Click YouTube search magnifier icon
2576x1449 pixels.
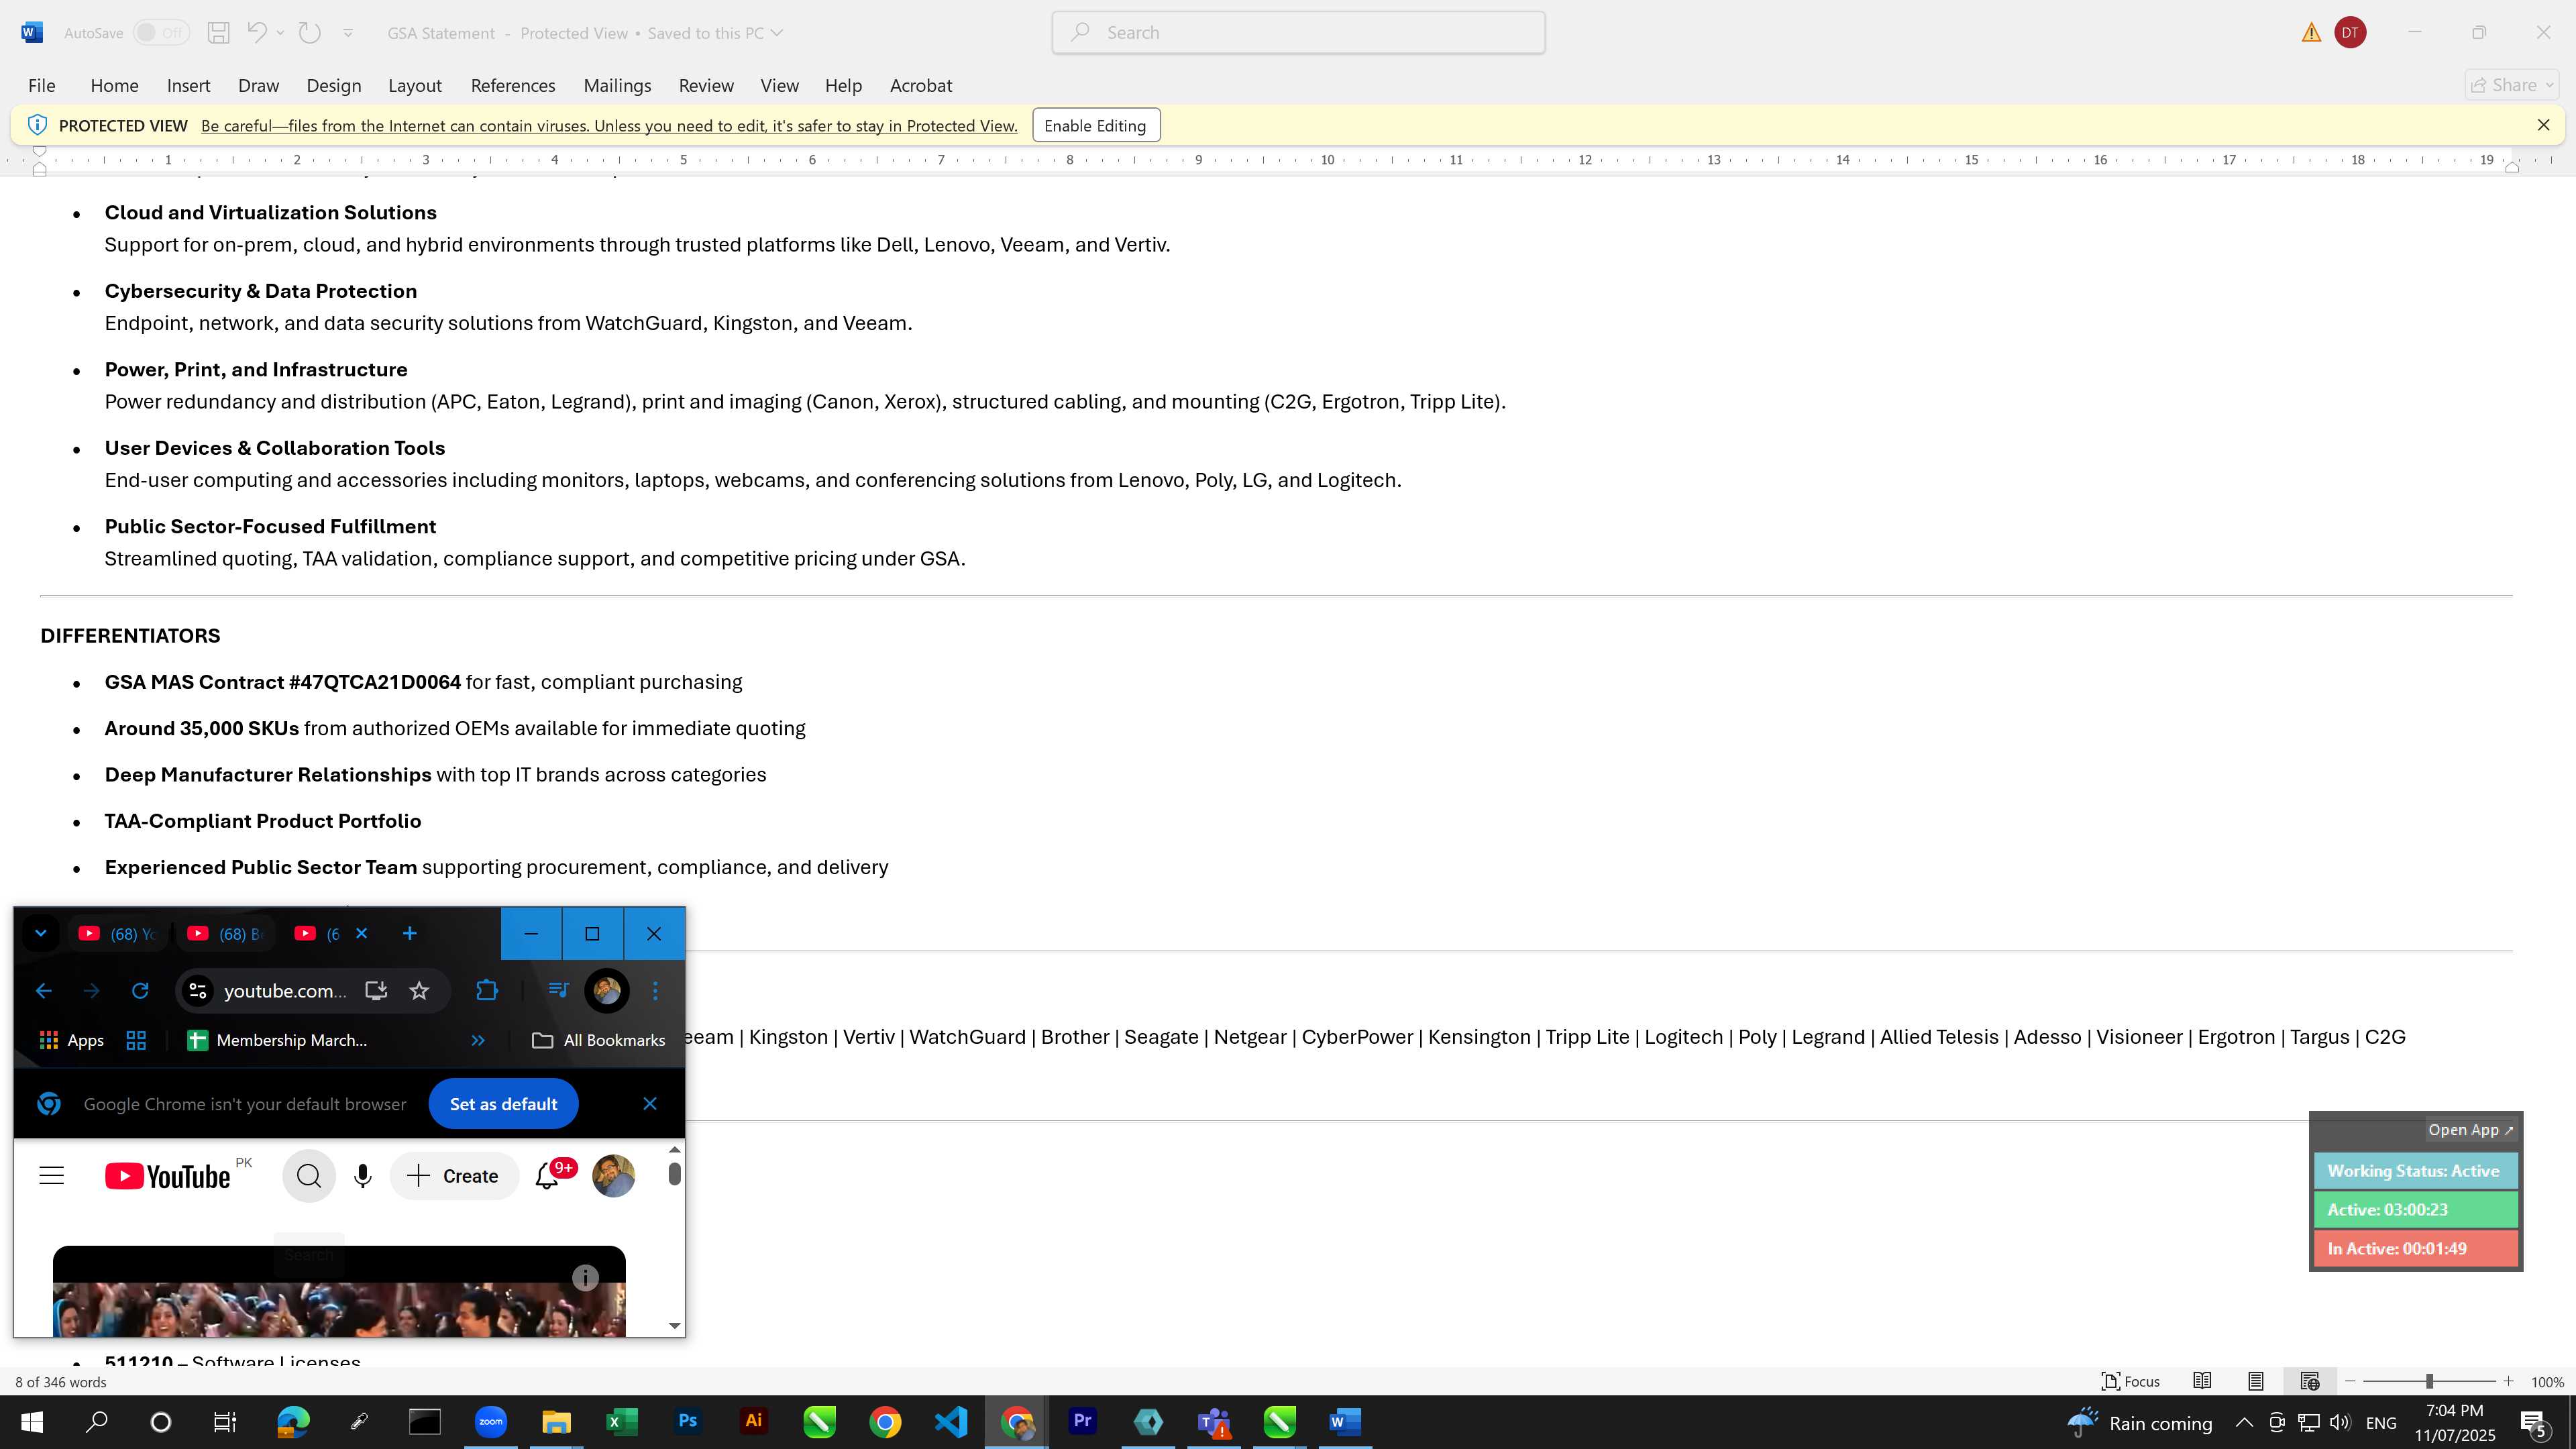click(309, 1176)
